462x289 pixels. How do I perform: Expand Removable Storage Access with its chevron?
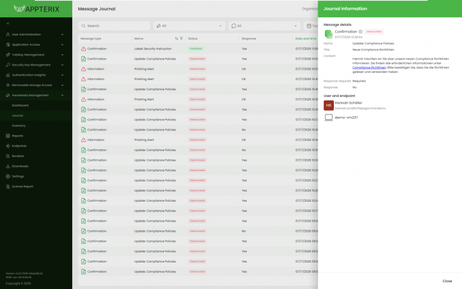click(x=63, y=85)
